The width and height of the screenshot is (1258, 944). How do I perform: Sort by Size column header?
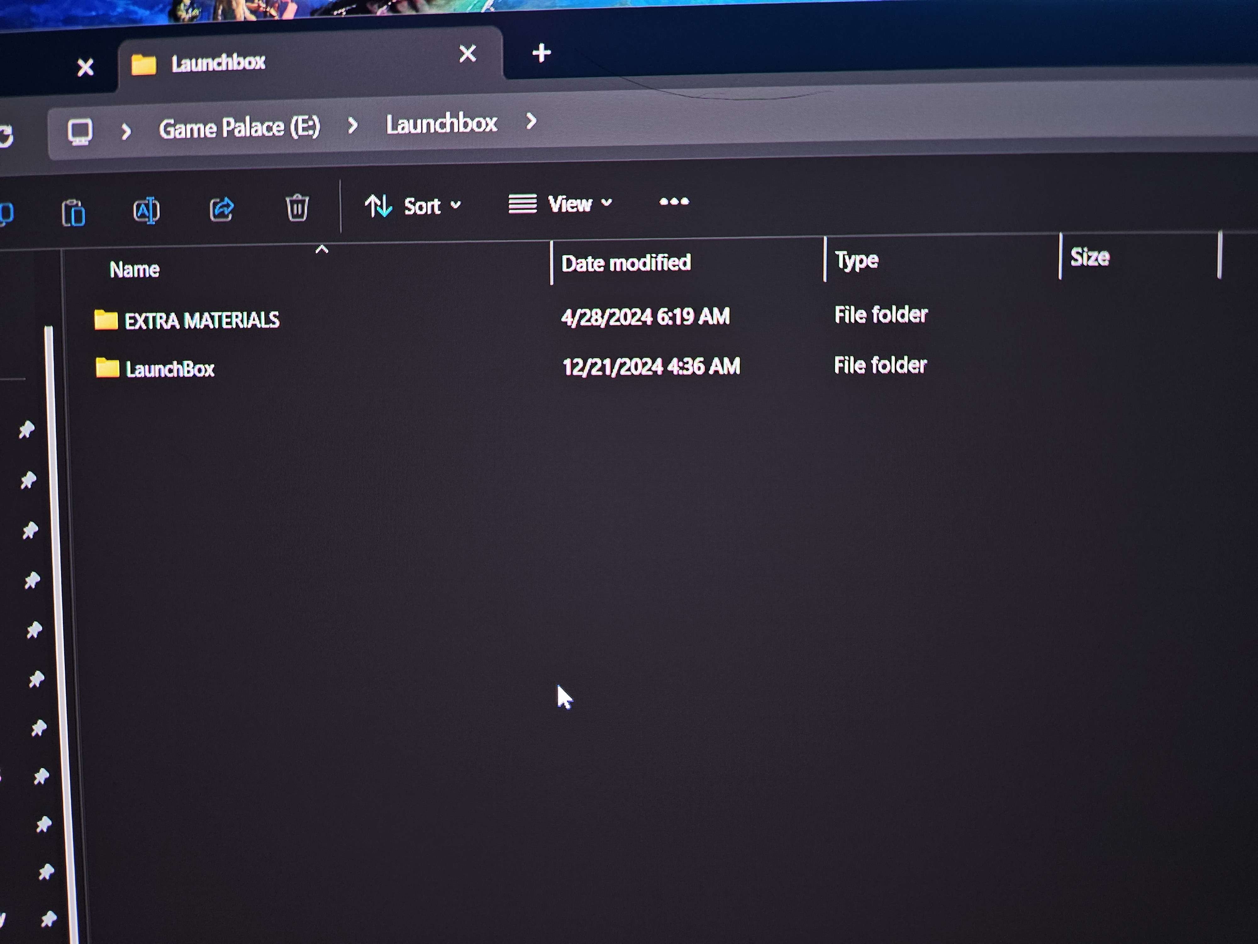[1090, 257]
